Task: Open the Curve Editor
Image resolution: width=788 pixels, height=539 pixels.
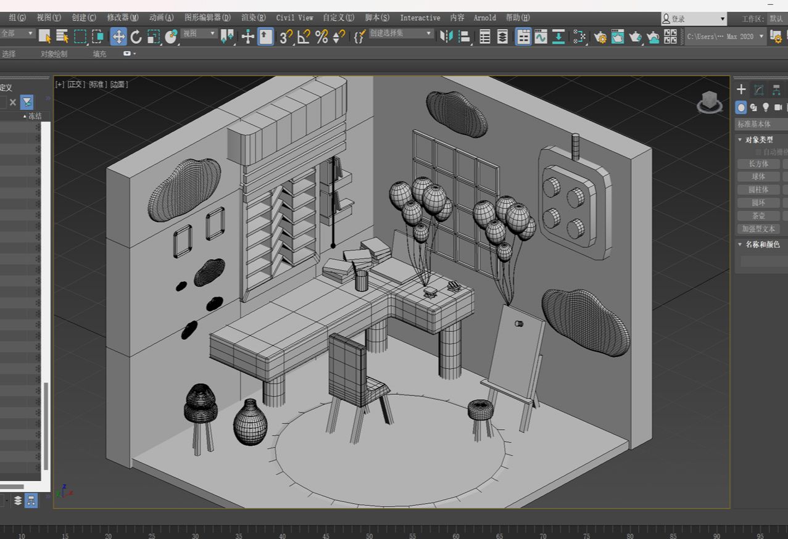Action: [541, 36]
